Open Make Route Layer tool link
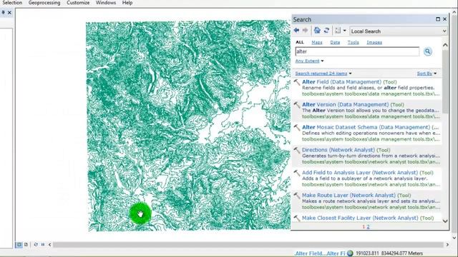 click(x=349, y=195)
